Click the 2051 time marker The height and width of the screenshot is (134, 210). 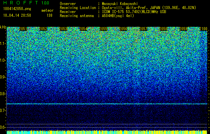(x=23, y=29)
